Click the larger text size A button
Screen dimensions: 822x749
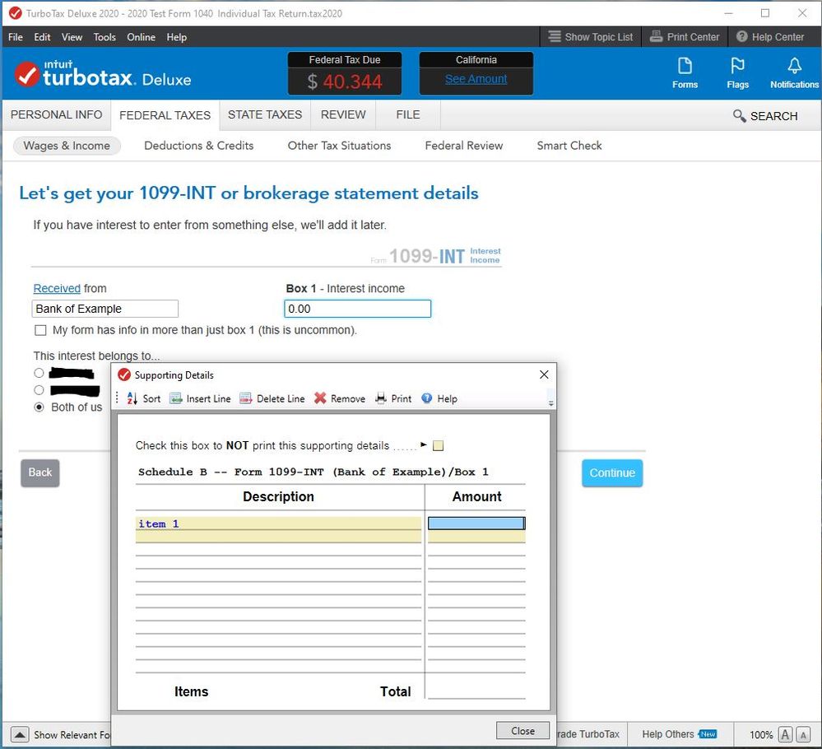coord(785,734)
